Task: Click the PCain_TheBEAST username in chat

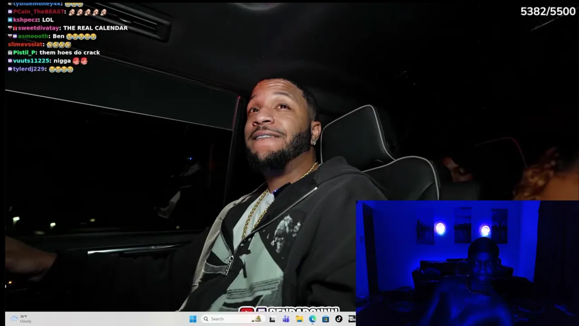Action: (x=39, y=12)
